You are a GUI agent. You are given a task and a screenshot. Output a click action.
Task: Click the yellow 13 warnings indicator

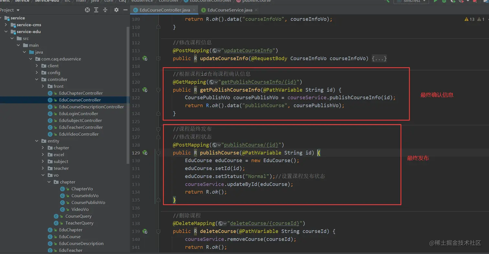[469, 19]
